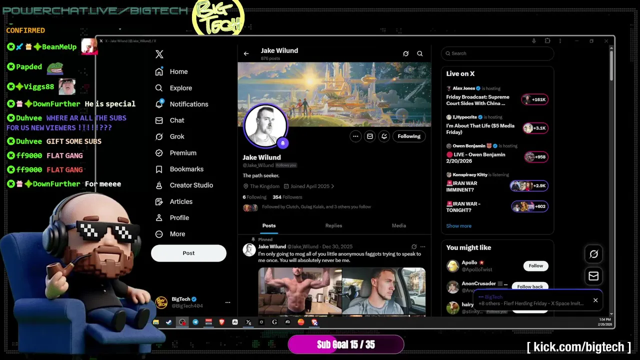The width and height of the screenshot is (640, 360).
Task: Click the Grok icon on pinned post
Action: tap(414, 246)
